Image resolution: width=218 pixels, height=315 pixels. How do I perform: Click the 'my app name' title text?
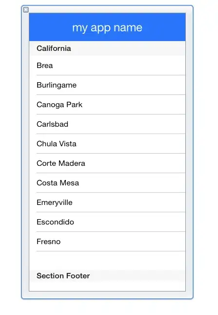pos(107,27)
